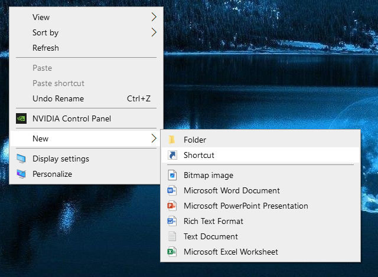Click the Paste shortcut menu entry

click(58, 83)
